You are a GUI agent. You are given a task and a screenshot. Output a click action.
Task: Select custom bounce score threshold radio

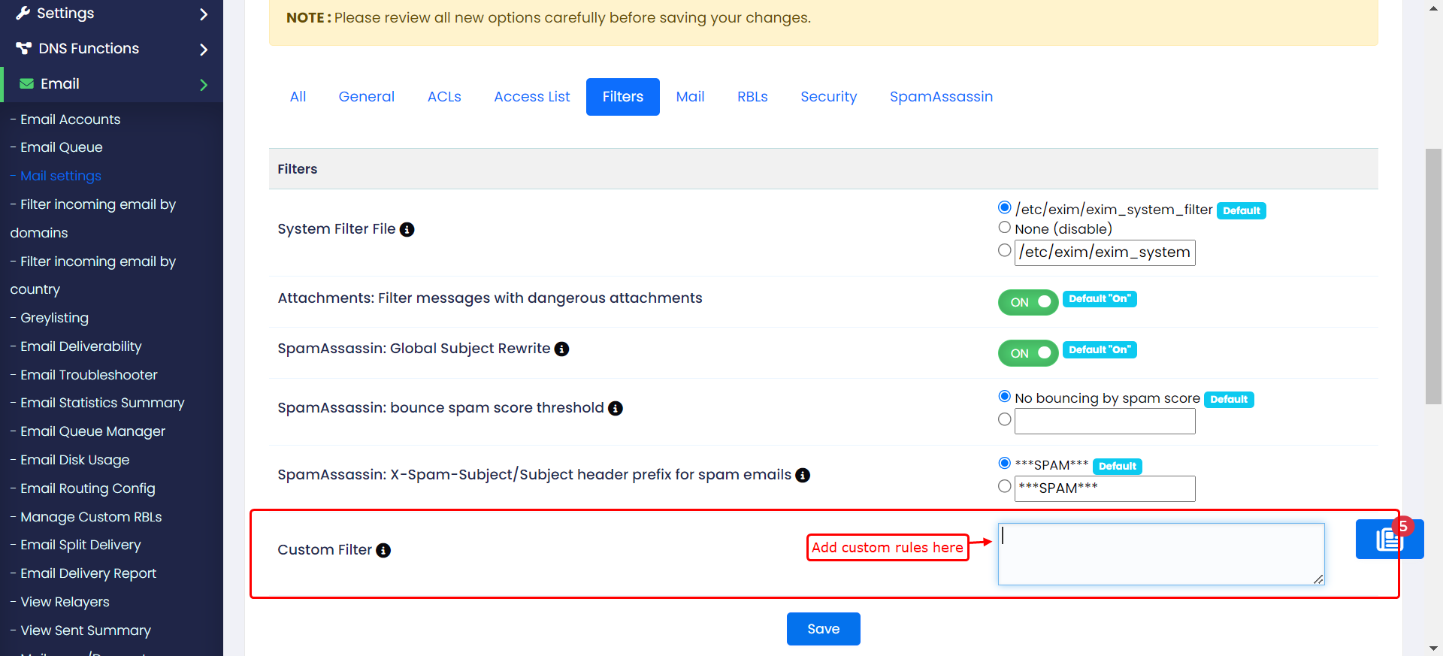coord(1004,419)
